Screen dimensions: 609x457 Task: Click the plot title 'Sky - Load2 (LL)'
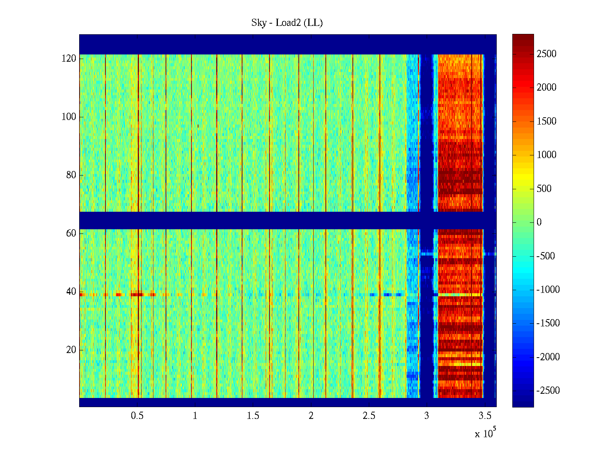(x=287, y=23)
